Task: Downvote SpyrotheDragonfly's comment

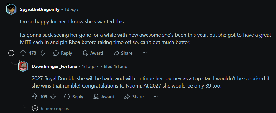Action: (x=42, y=53)
